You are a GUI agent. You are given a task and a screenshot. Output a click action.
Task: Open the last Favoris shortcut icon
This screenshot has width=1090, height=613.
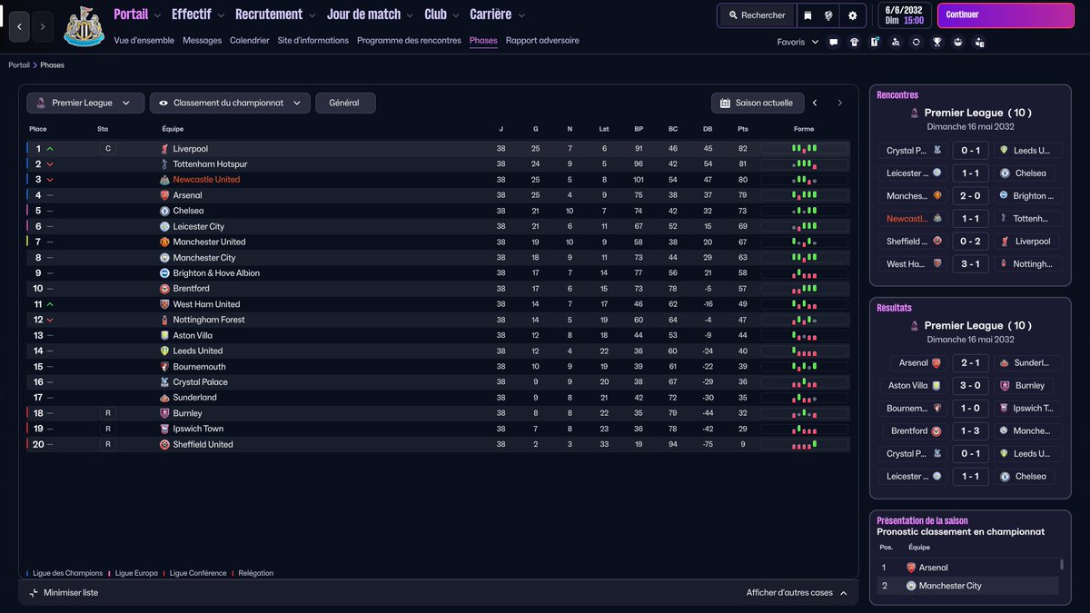click(979, 42)
